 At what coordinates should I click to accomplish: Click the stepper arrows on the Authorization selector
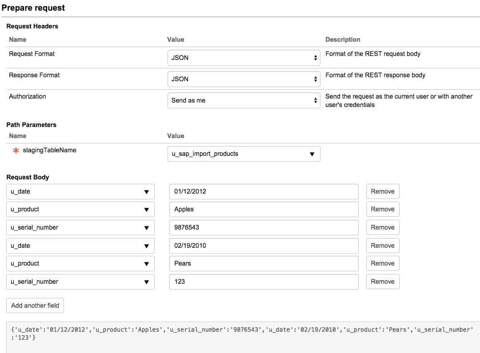click(316, 100)
